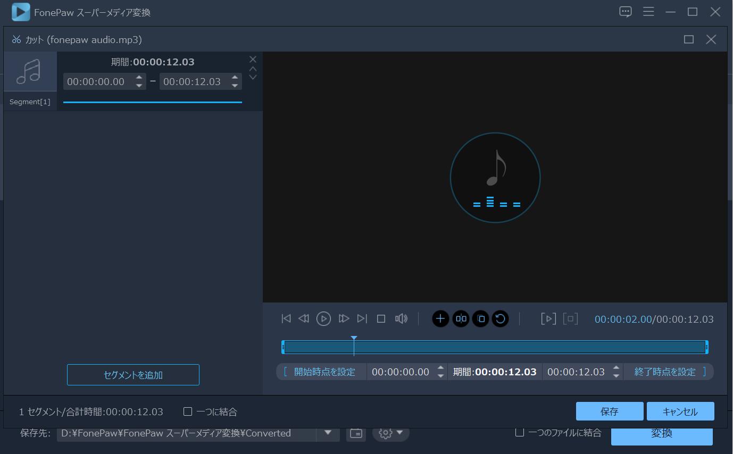Screen dimensions: 733x454
Task: Decrease timeline start time with down stepper
Action: tap(441, 375)
